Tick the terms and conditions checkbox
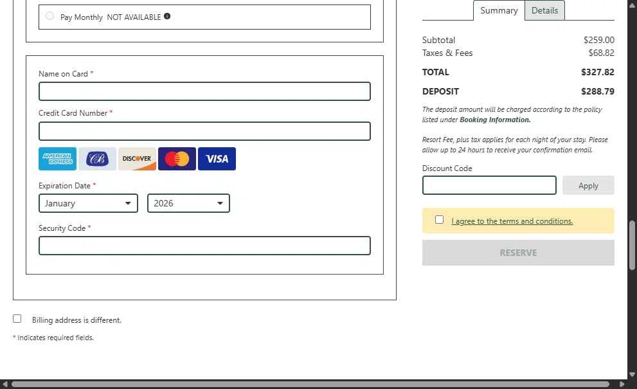 (x=439, y=219)
